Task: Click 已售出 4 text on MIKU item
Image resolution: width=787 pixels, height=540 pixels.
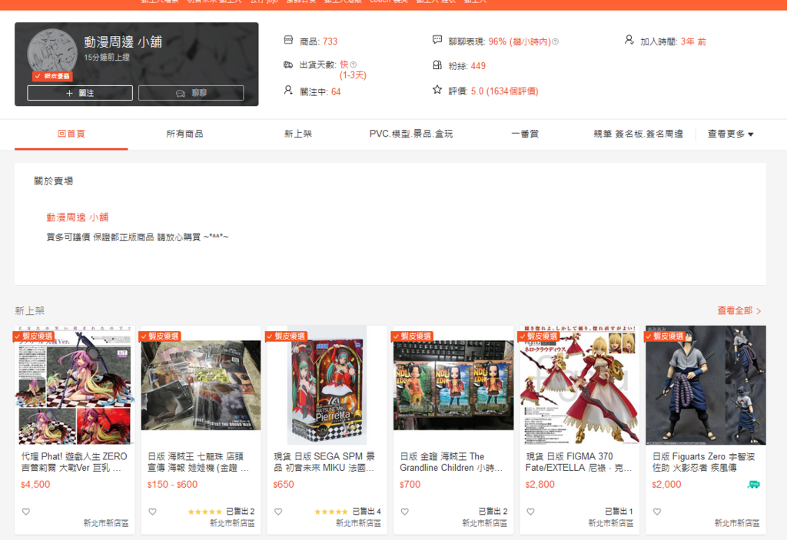Action: [x=367, y=512]
